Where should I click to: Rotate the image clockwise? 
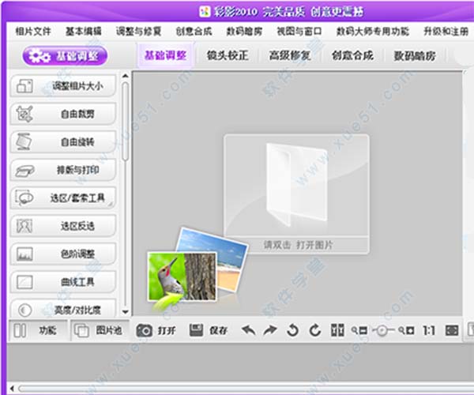[315, 330]
